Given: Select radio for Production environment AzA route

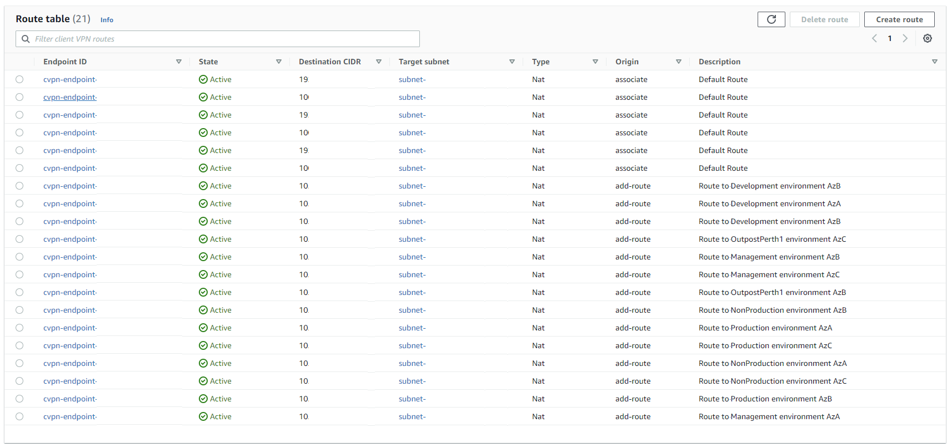Looking at the screenshot, I should point(19,328).
